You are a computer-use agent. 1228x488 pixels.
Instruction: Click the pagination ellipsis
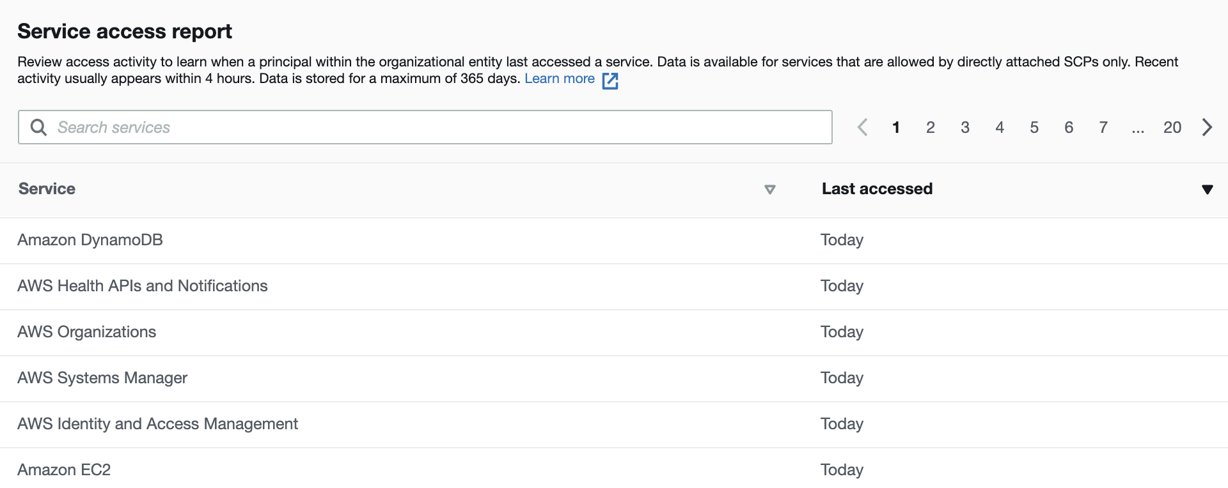(1138, 128)
